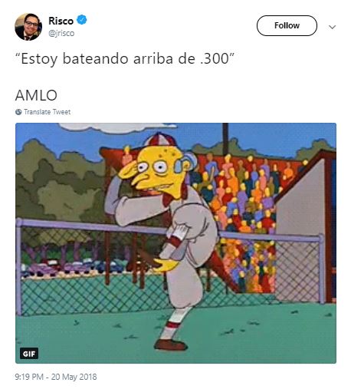351x389 pixels.
Task: Play the Mr. Burns baseball GIF
Action: (175, 243)
